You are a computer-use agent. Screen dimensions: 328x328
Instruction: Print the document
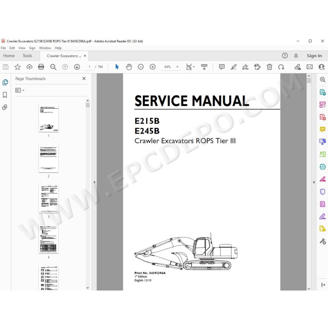[41, 67]
